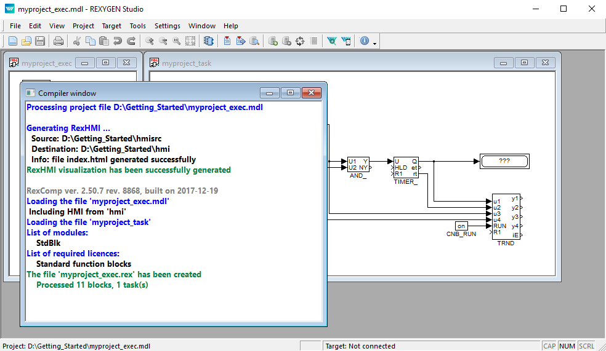Open the Settings menu
Screen dimensions: 606x351
tap(168, 26)
